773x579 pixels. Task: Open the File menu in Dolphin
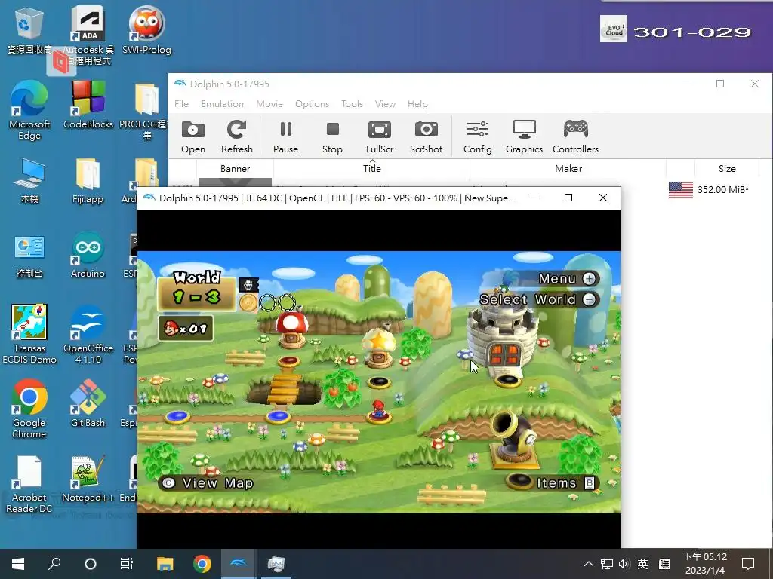pyautogui.click(x=181, y=104)
